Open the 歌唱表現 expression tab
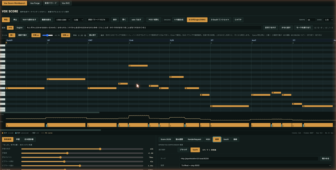Image resolution: width=336 pixels, height=170 pixels. (7, 140)
